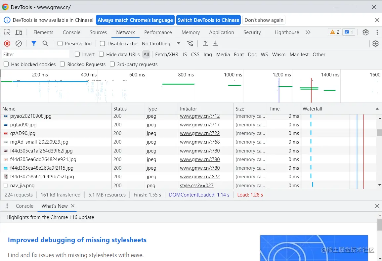The width and height of the screenshot is (382, 261).
Task: Open the network search magnifier
Action: point(45,43)
